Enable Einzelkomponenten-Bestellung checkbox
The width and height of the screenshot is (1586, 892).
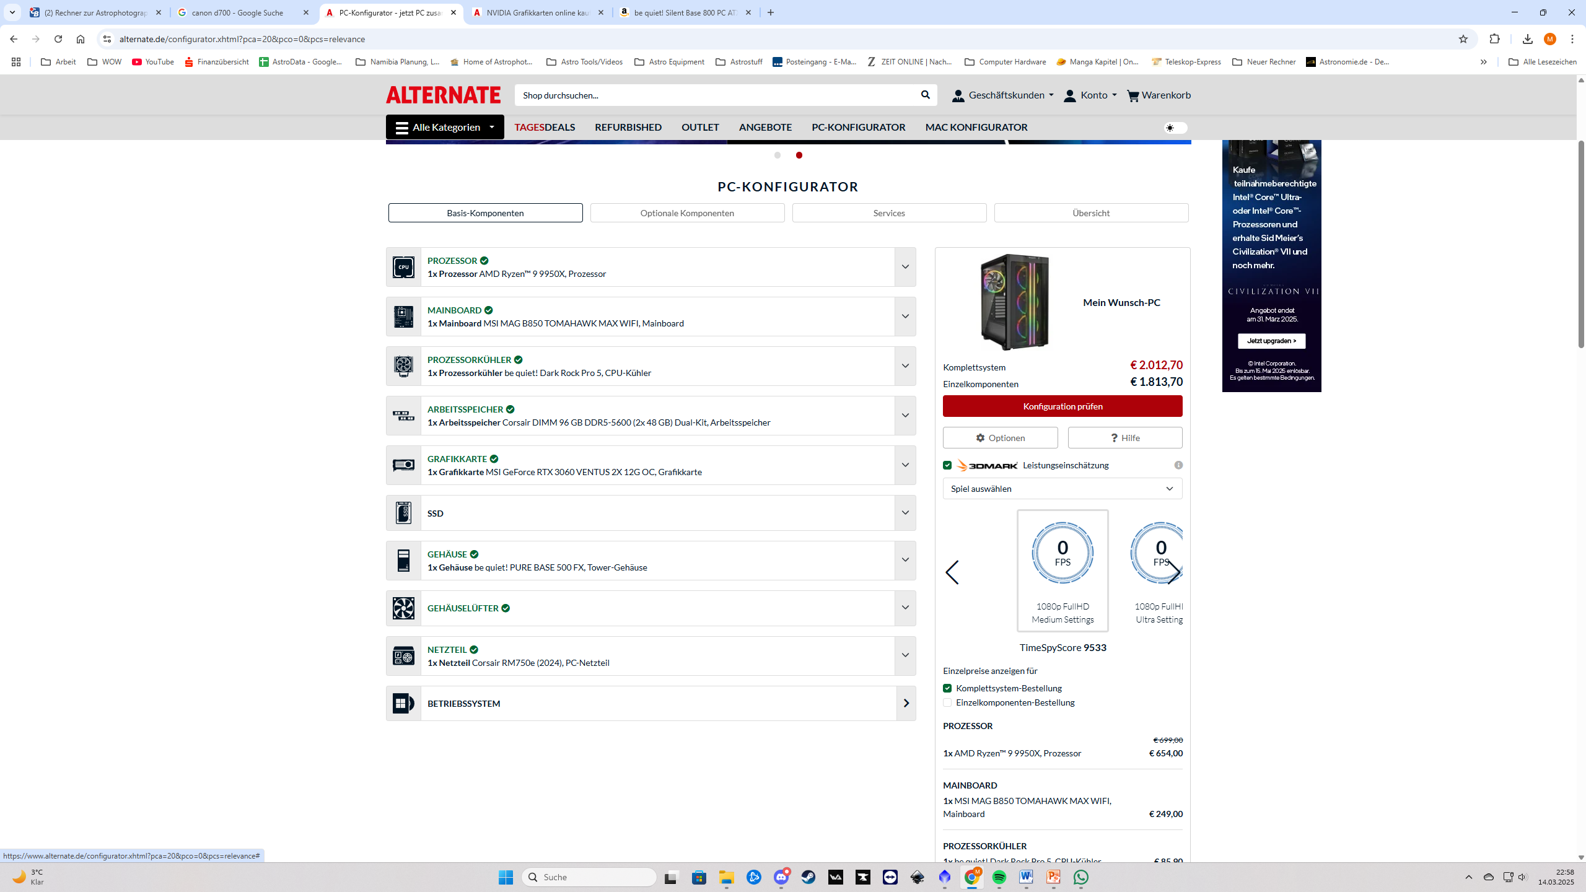(x=947, y=702)
